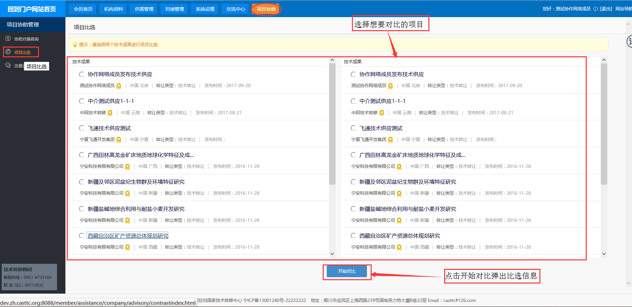Select 新疆盐碱地综合利用 radio in left list

pyautogui.click(x=82, y=209)
